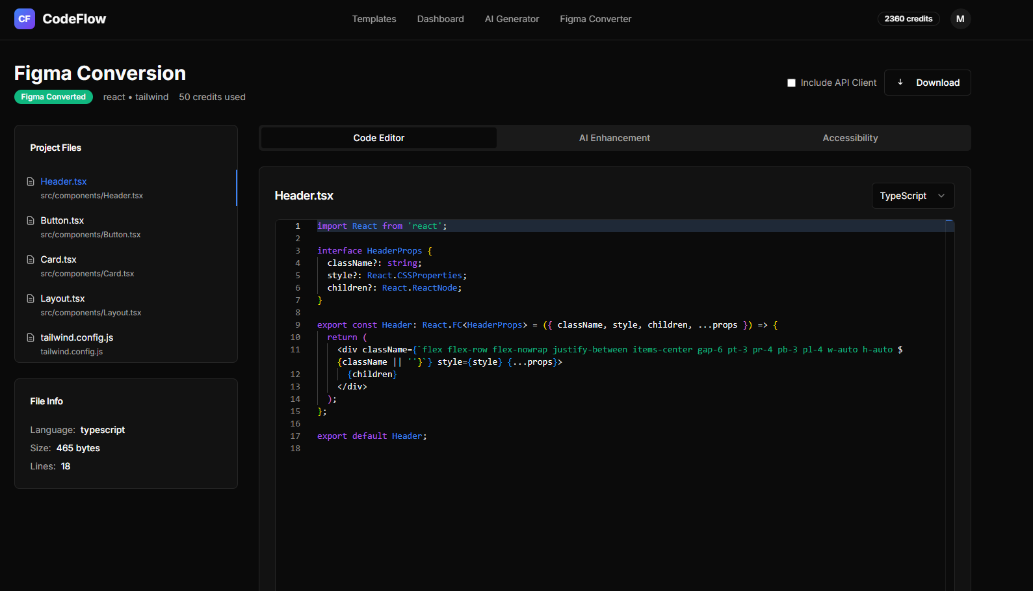Click the download arrow icon
The height and width of the screenshot is (591, 1033).
pos(900,83)
